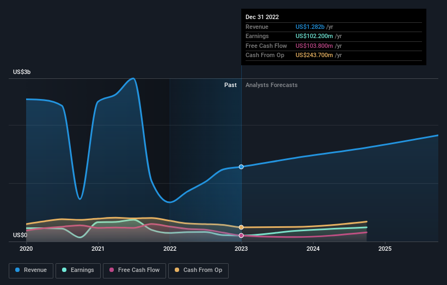The width and height of the screenshot is (447, 285).
Task: Click the US$103.800m free cash flow value
Action: coord(314,46)
